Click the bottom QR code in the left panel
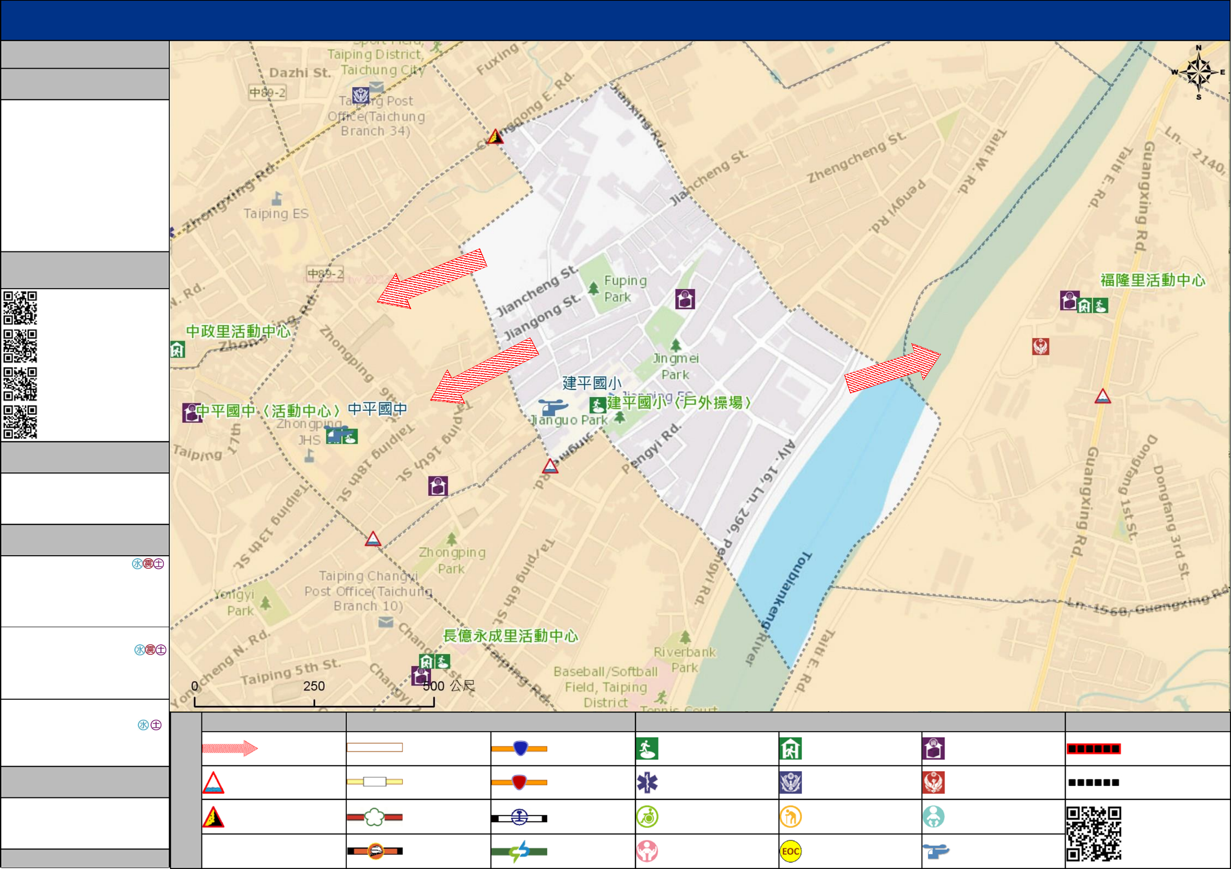This screenshot has width=1231, height=869. (x=20, y=422)
